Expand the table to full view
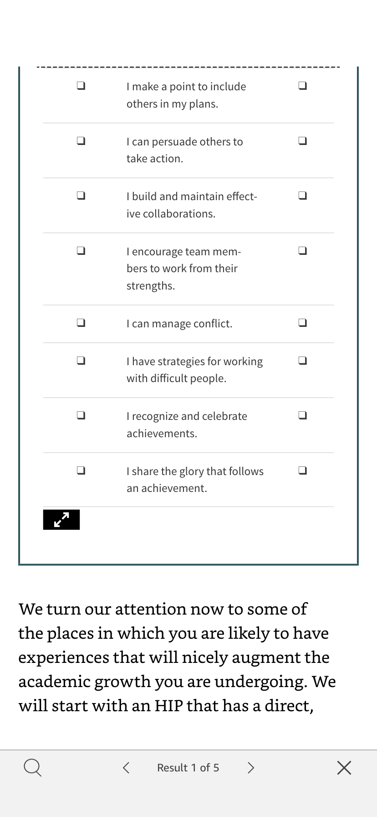The width and height of the screenshot is (377, 817). (61, 520)
